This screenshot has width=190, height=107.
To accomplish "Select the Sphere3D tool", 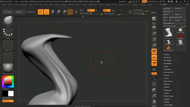I will pos(180,31).
